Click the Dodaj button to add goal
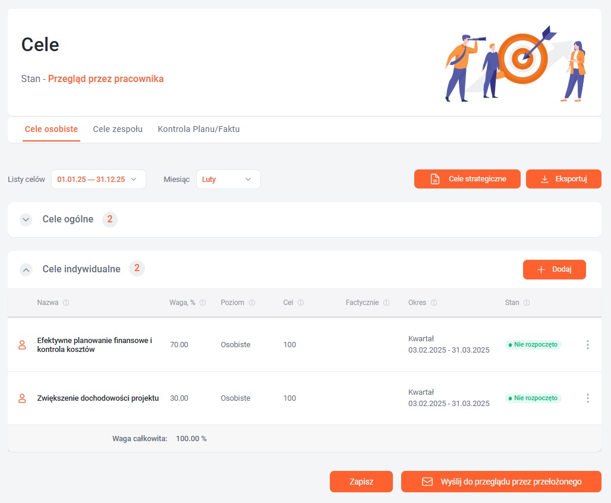 pyautogui.click(x=554, y=269)
